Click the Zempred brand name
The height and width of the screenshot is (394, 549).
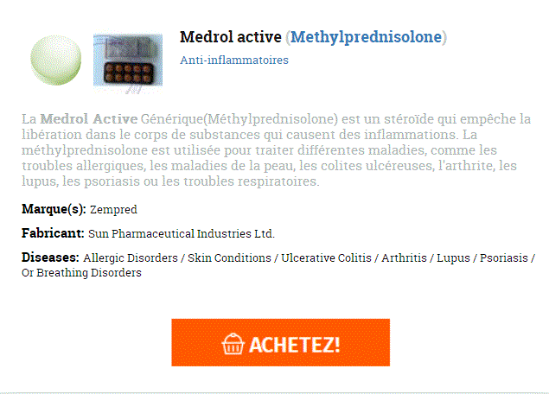[113, 210]
